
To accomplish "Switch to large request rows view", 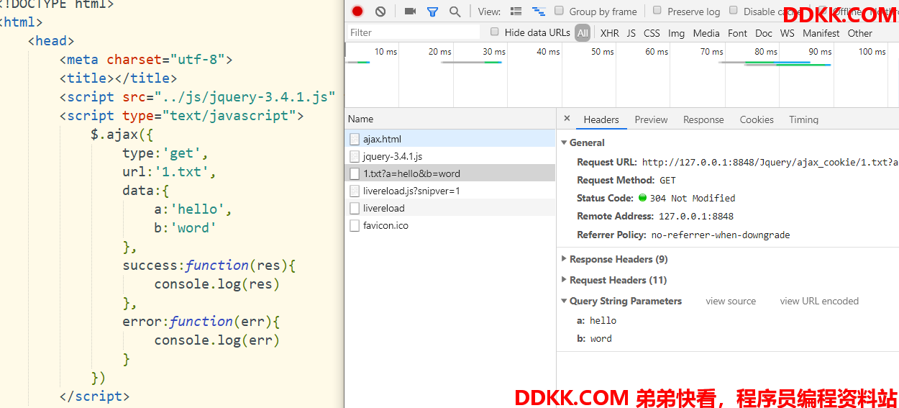I will tap(516, 12).
